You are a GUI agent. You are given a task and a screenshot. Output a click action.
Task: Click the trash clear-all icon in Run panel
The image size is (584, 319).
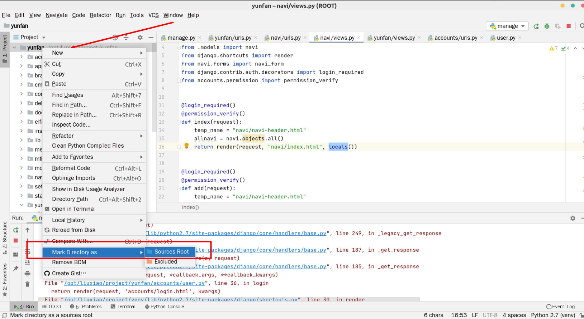28,284
